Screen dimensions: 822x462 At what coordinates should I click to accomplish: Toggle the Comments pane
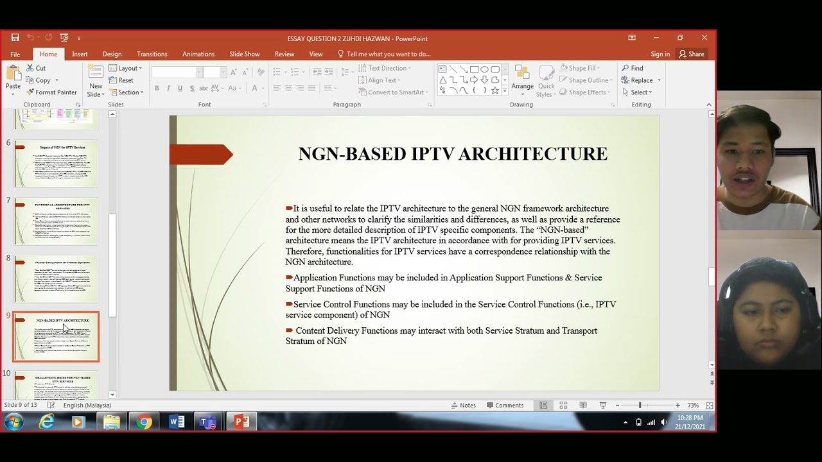click(505, 406)
